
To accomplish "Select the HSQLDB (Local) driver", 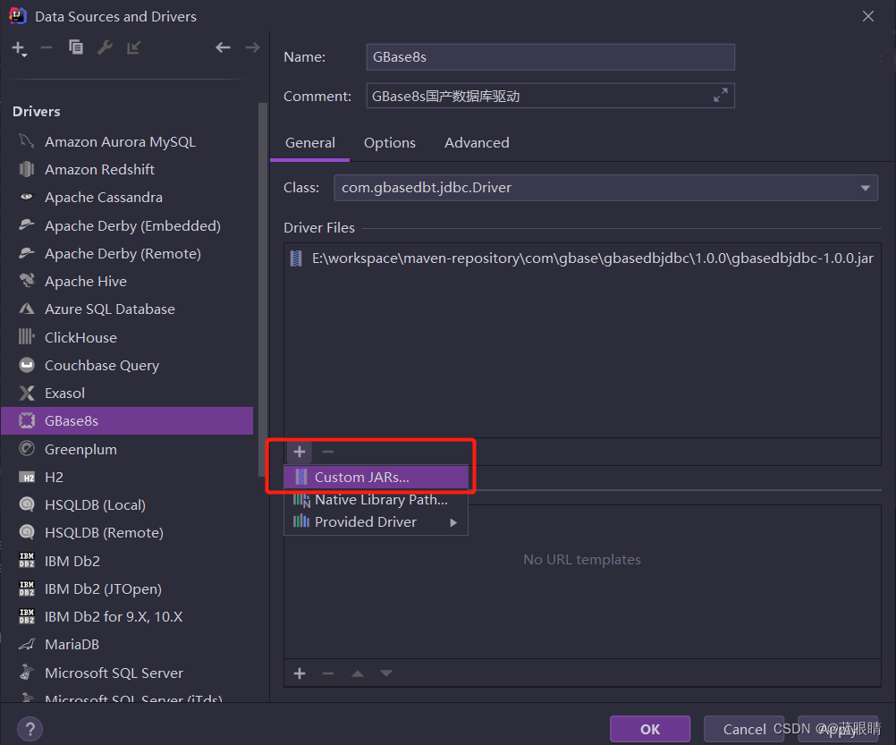I will coord(127,505).
